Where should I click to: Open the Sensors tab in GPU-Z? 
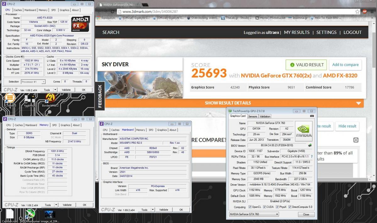click(253, 116)
